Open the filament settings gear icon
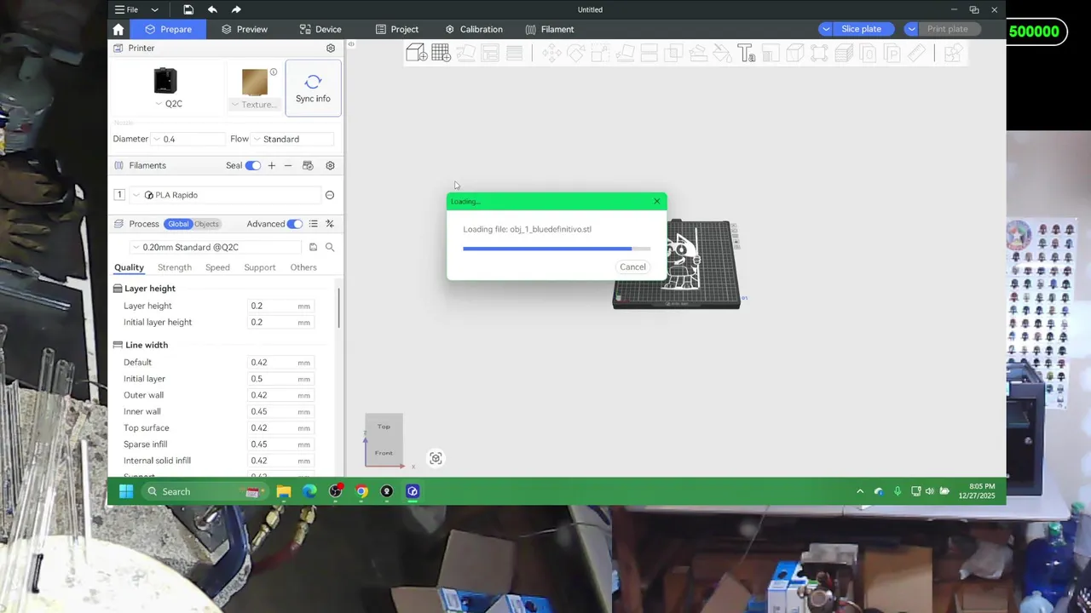This screenshot has height=613, width=1091. tap(330, 165)
